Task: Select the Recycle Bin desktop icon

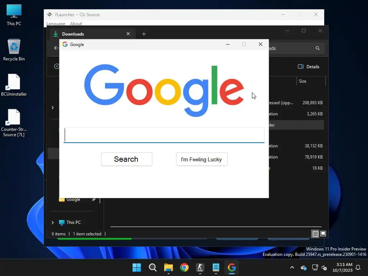Action: click(x=14, y=50)
